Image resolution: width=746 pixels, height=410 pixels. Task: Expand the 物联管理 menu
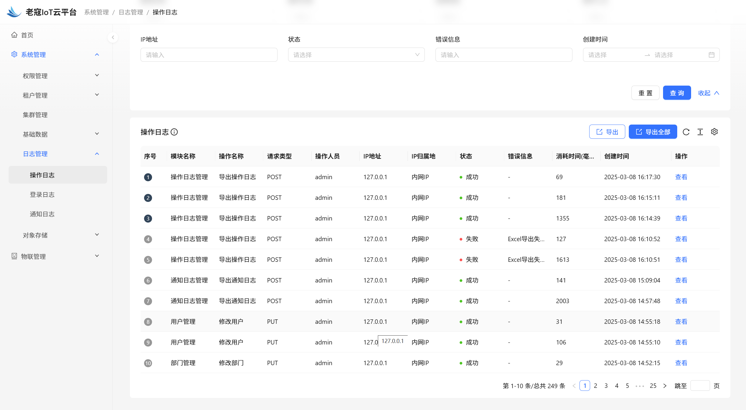pyautogui.click(x=97, y=256)
